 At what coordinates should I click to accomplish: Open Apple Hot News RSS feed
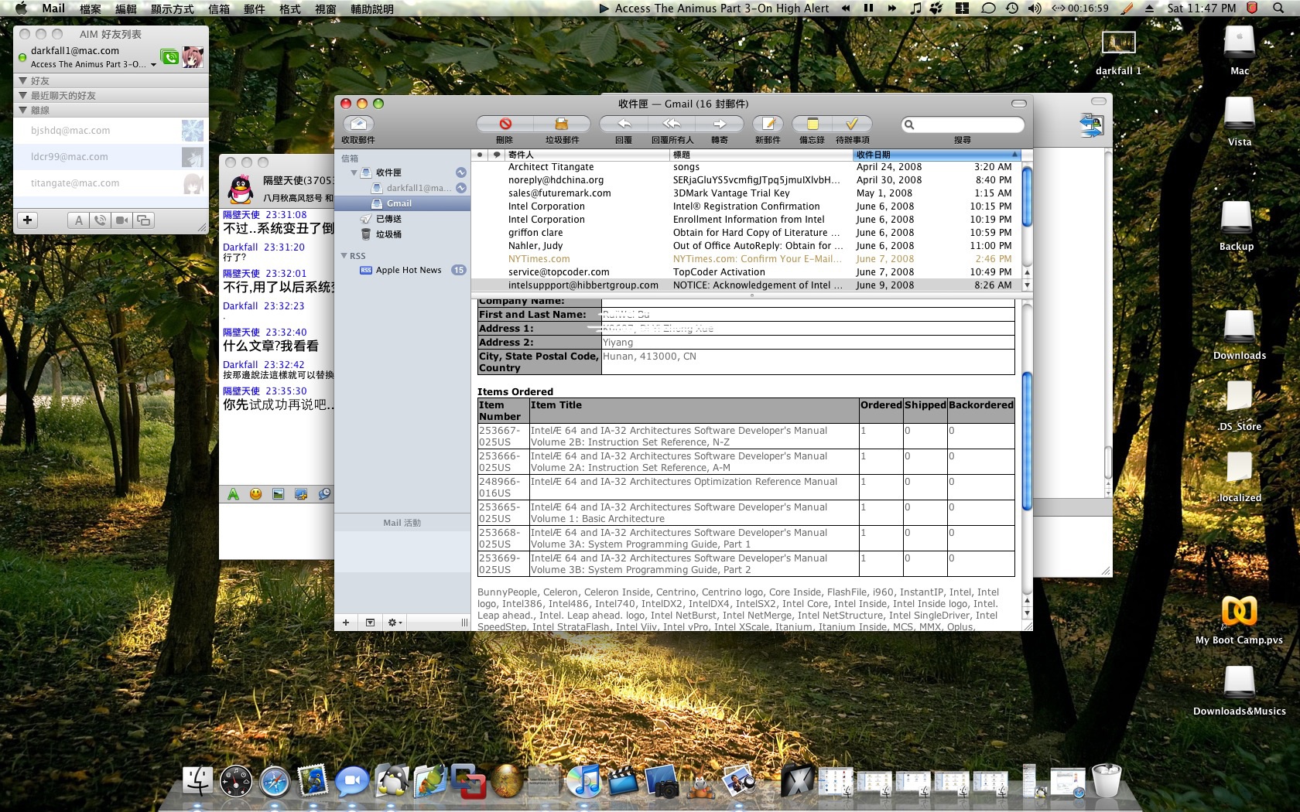402,270
